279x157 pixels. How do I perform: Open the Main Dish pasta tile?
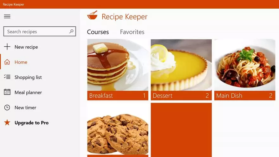click(x=245, y=69)
